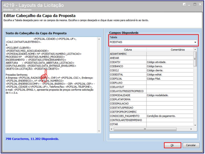This screenshot has width=205, height=154.
Task: Place cursor on <PCEDITAIS.OBJETO> tag
Action: (x=47, y=69)
